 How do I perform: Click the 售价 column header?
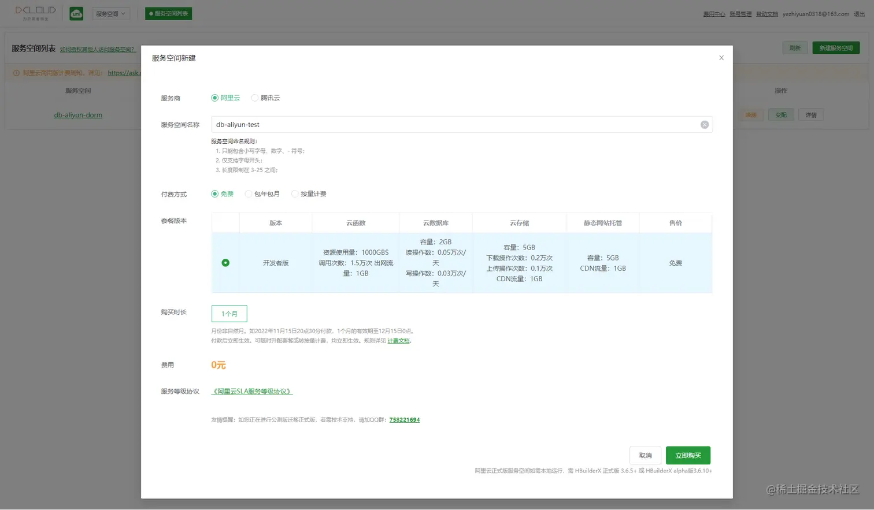pyautogui.click(x=676, y=223)
